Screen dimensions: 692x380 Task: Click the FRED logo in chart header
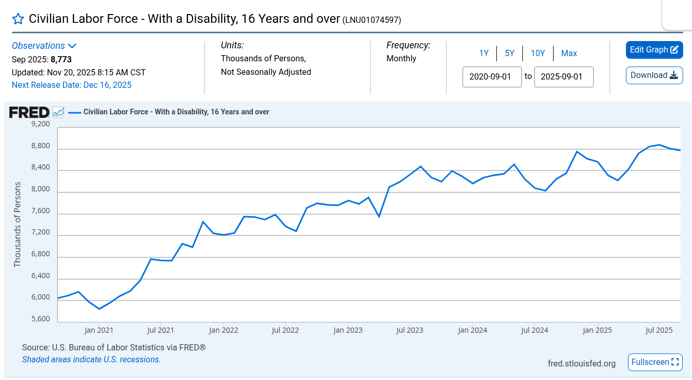tap(29, 112)
